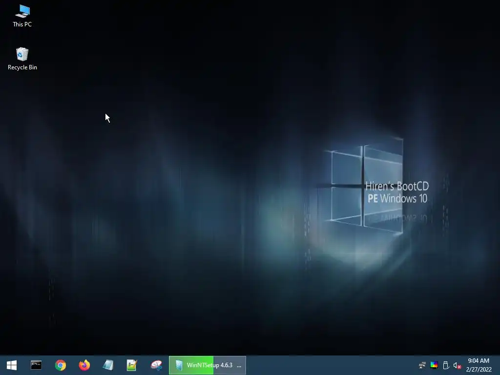Click the notepad-style file icon in the taskbar

click(108, 365)
